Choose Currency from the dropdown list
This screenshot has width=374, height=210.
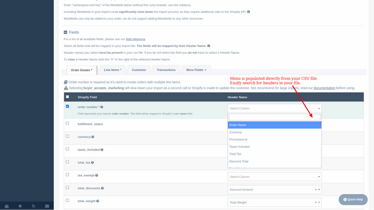pos(275,132)
